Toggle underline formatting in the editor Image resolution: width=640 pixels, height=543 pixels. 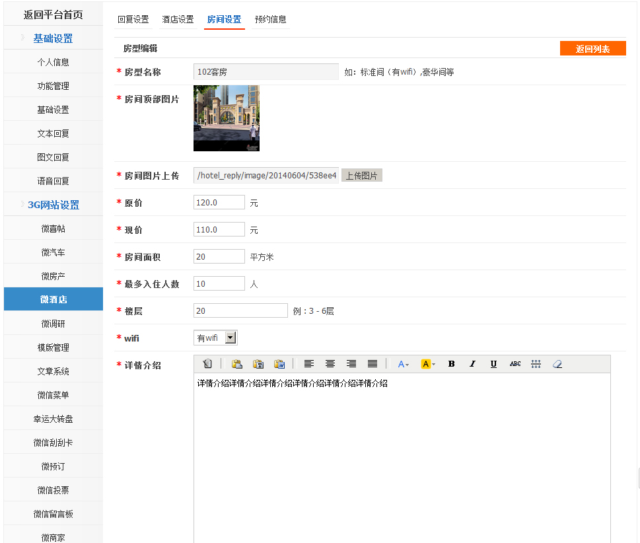pyautogui.click(x=494, y=364)
